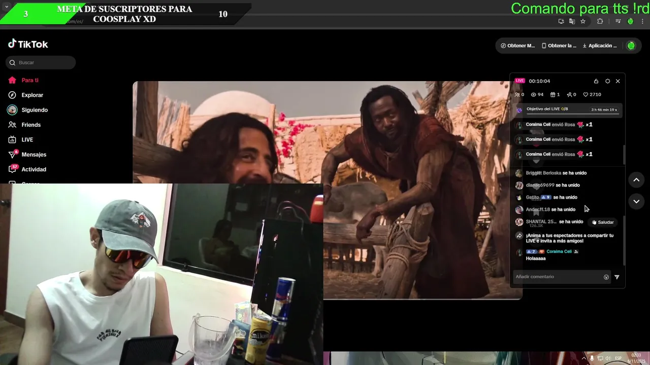Click Gatito username in chat
This screenshot has width=650, height=365.
coord(532,197)
